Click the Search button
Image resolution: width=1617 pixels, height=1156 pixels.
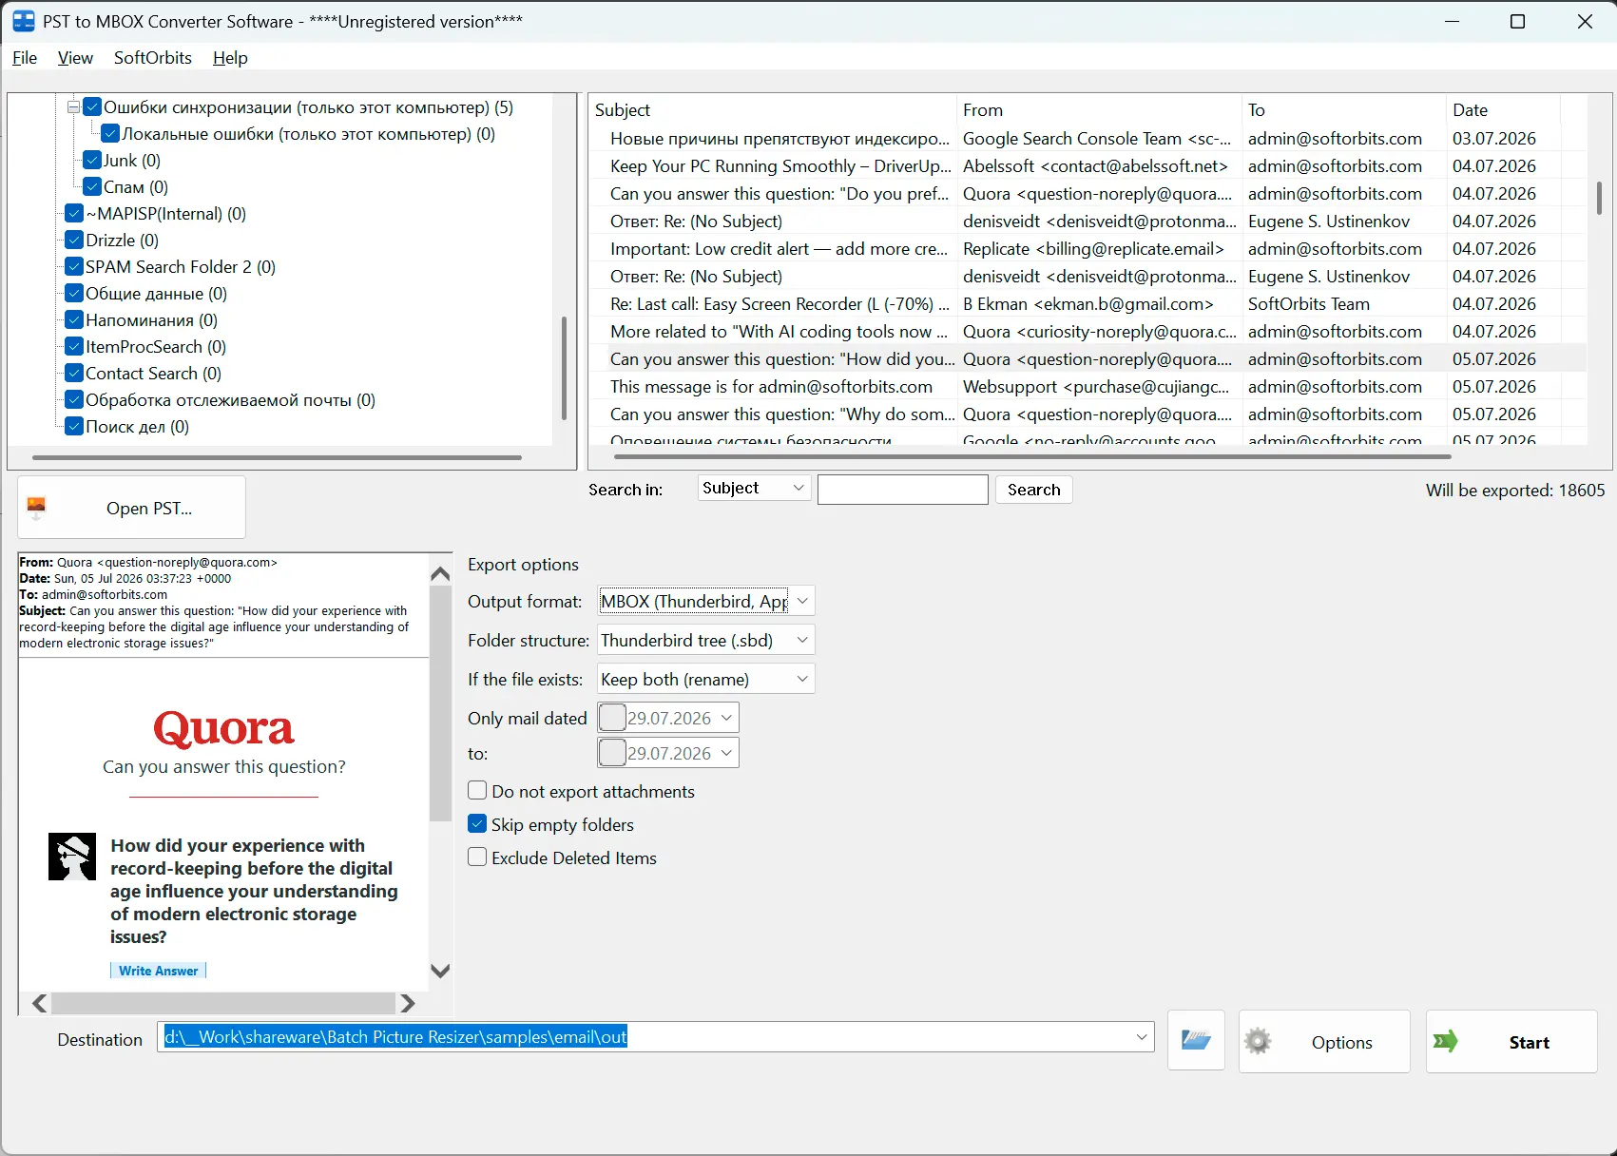(x=1033, y=490)
